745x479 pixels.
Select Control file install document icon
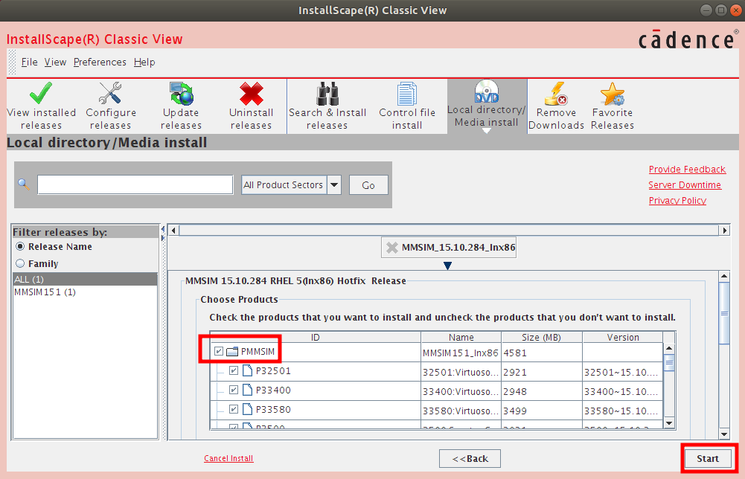point(406,94)
